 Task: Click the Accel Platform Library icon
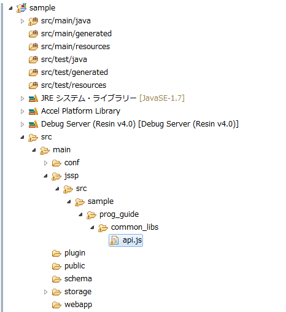(33, 111)
